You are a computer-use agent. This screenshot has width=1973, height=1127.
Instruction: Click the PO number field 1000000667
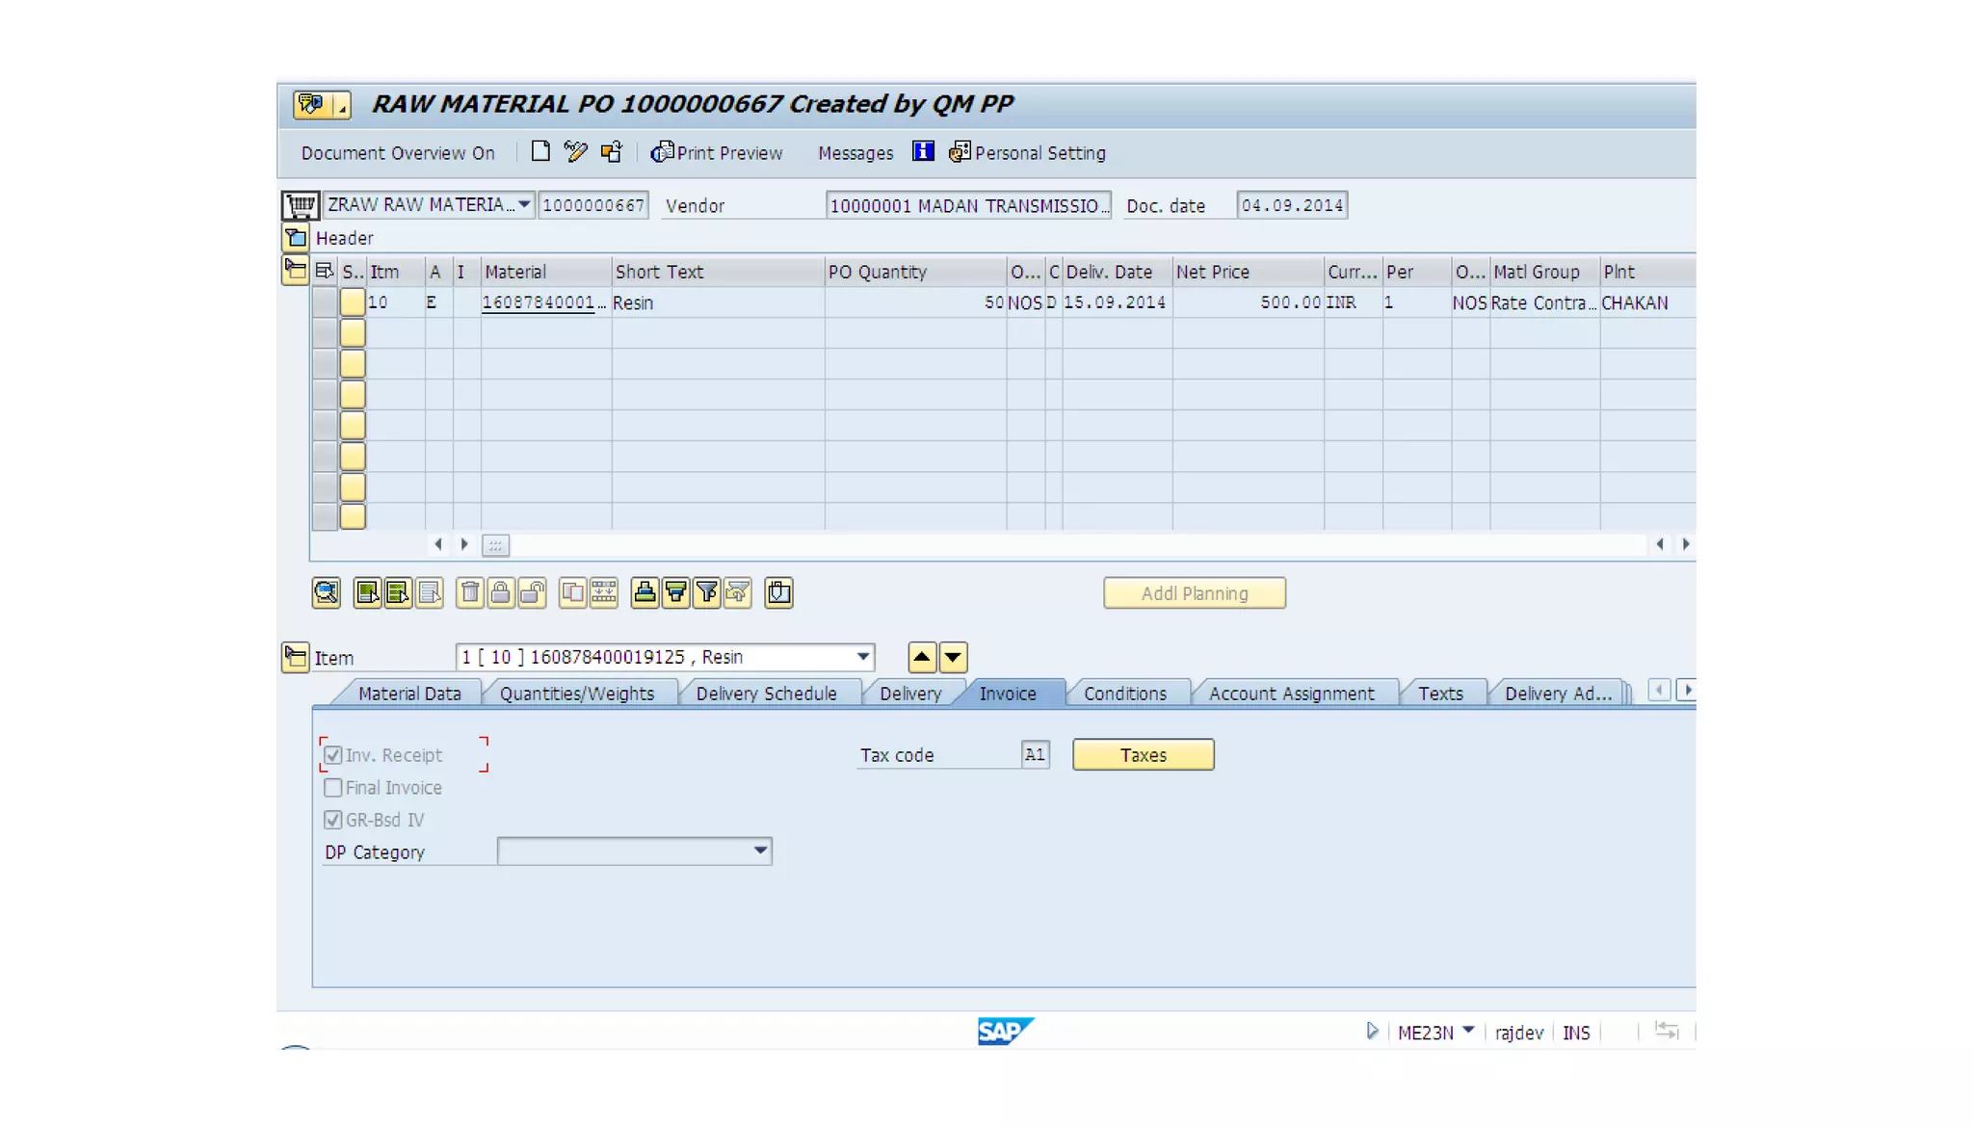[593, 205]
